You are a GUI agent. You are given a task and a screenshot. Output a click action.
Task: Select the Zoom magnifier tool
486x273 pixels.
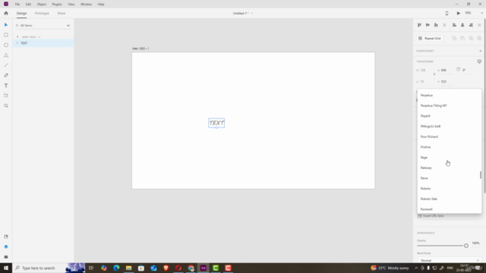pos(6,106)
